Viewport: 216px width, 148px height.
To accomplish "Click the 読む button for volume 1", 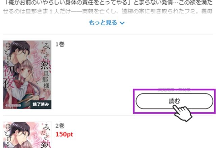I will (x=174, y=101).
